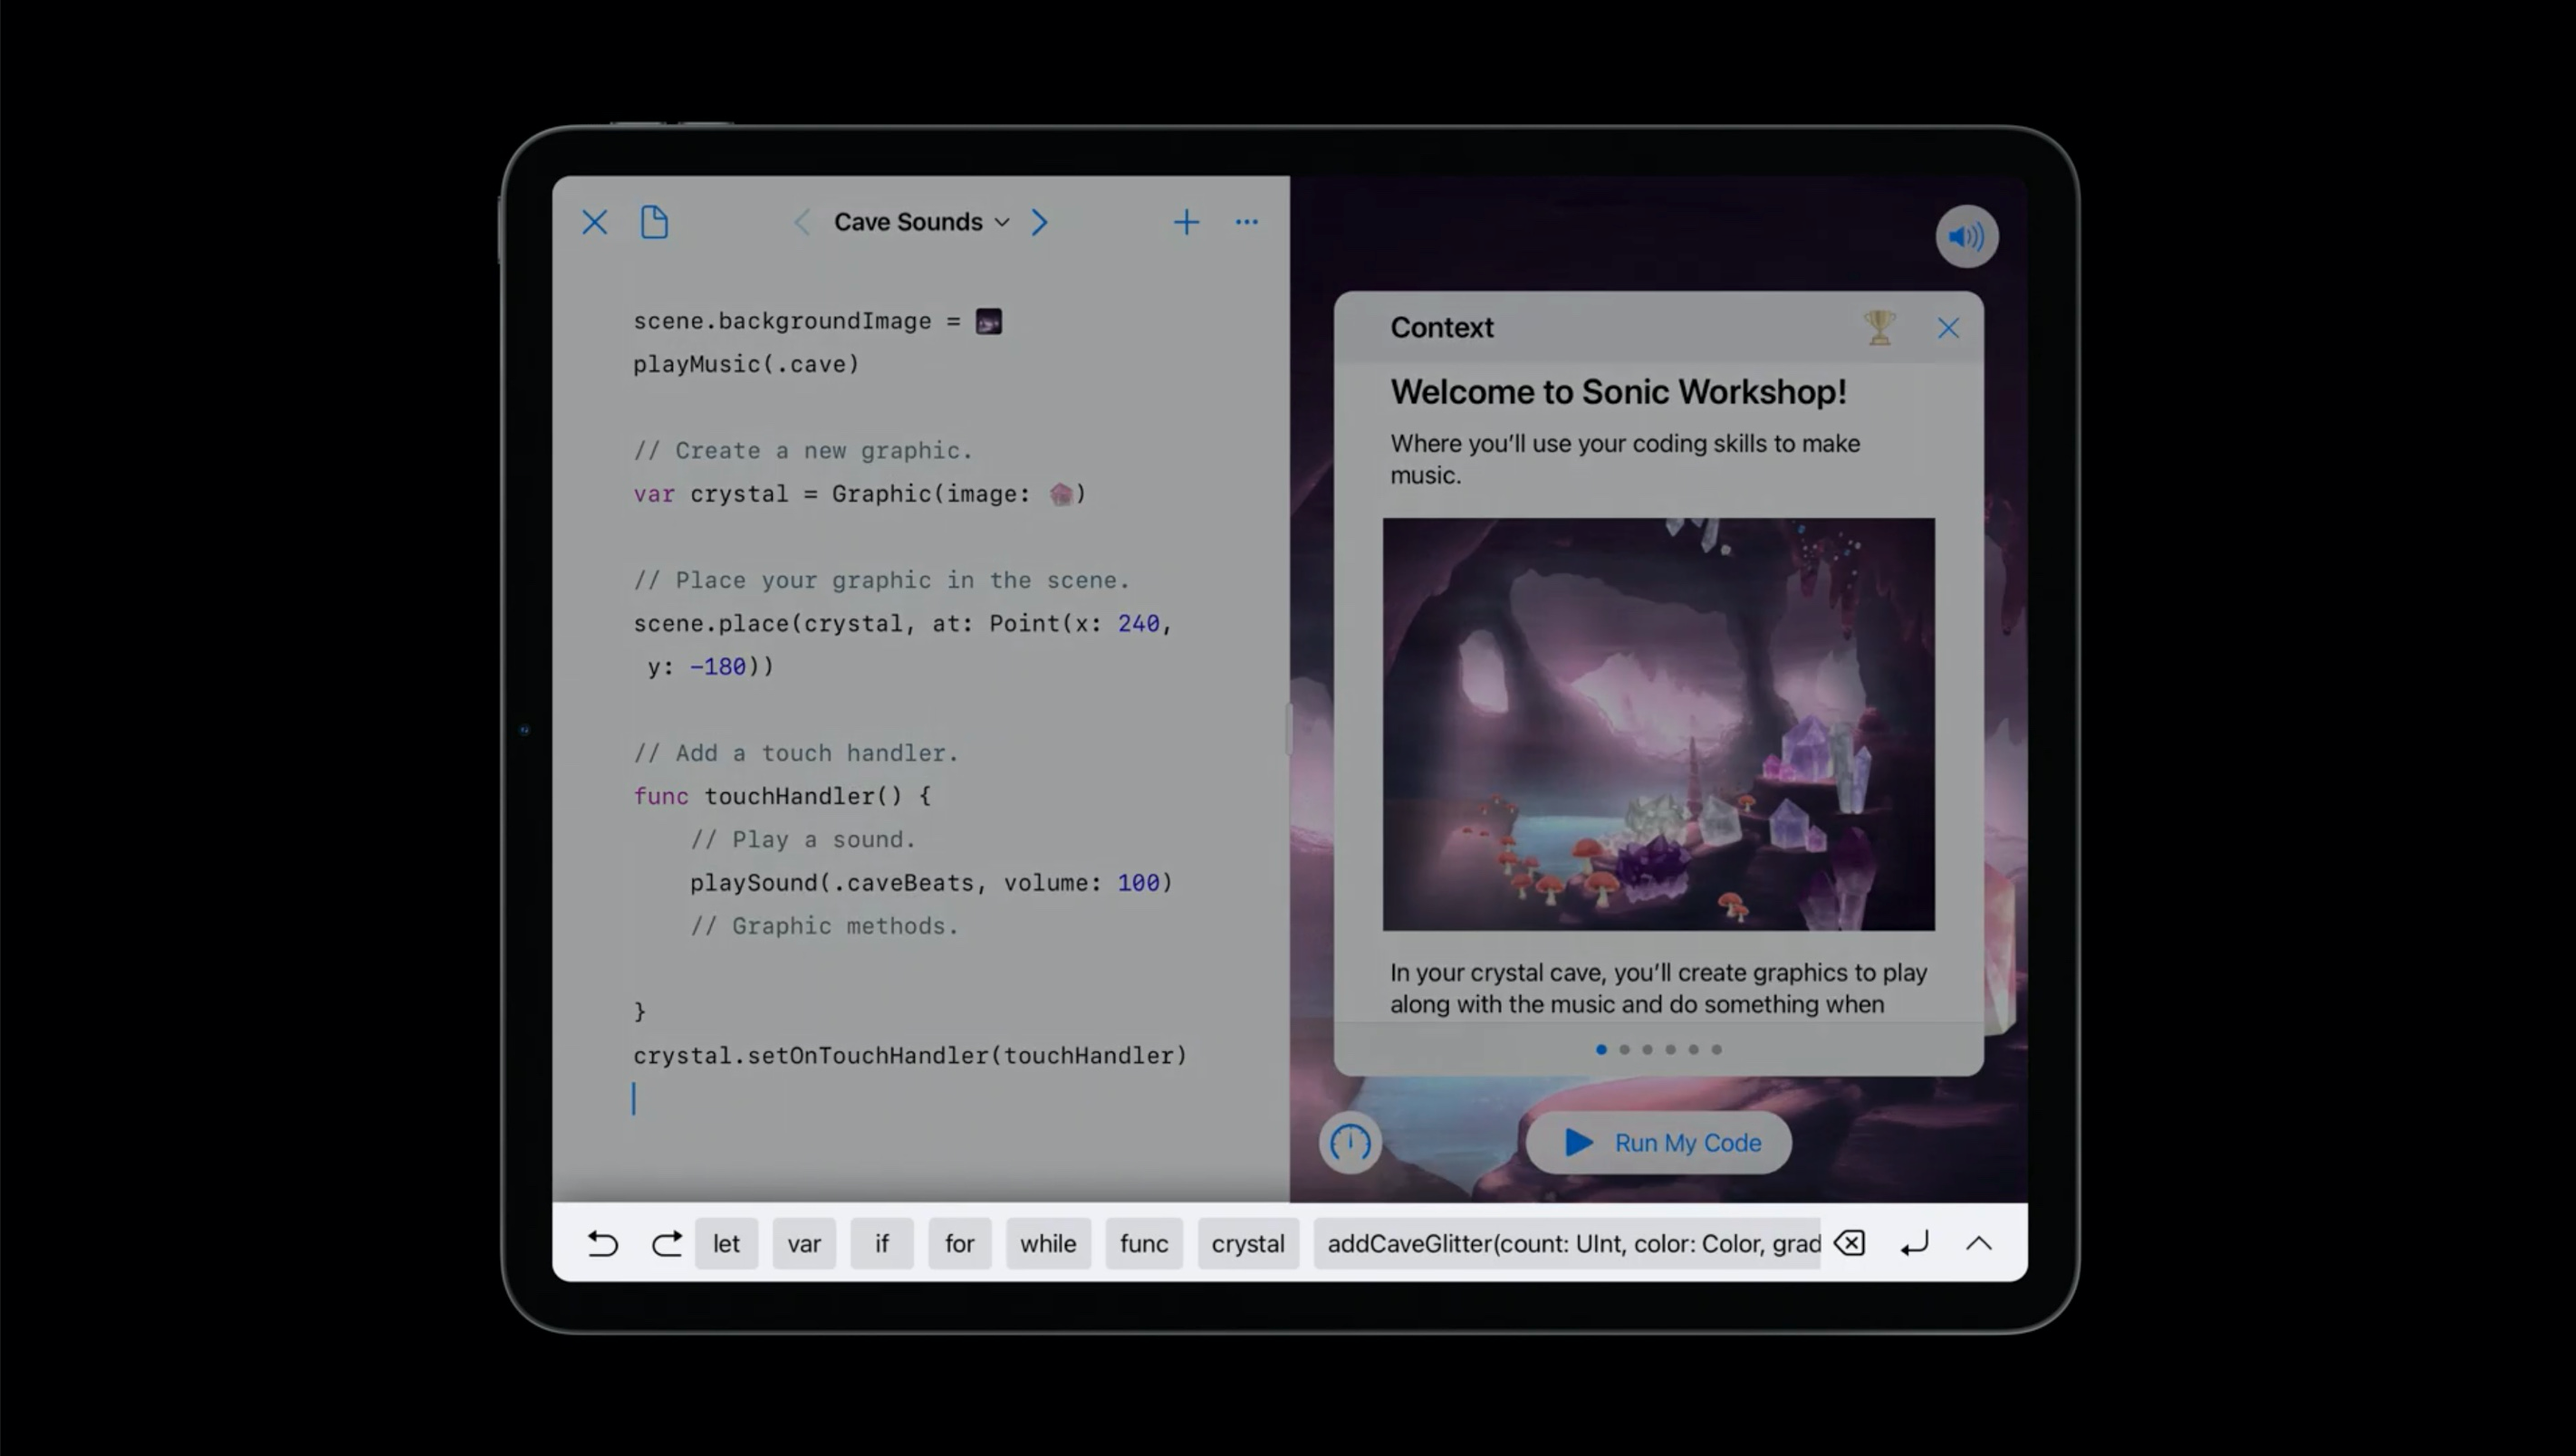Open the more options ellipsis menu
Image resolution: width=2576 pixels, height=1456 pixels.
tap(1246, 222)
